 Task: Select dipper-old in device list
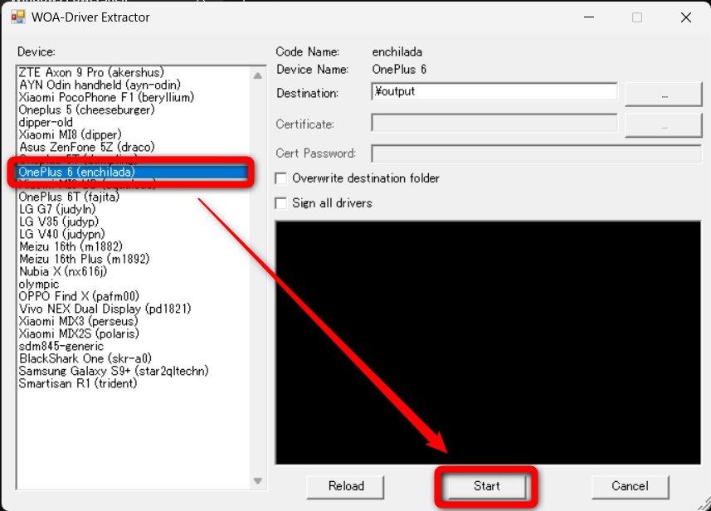46,123
